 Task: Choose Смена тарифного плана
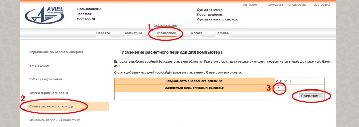(x=48, y=93)
